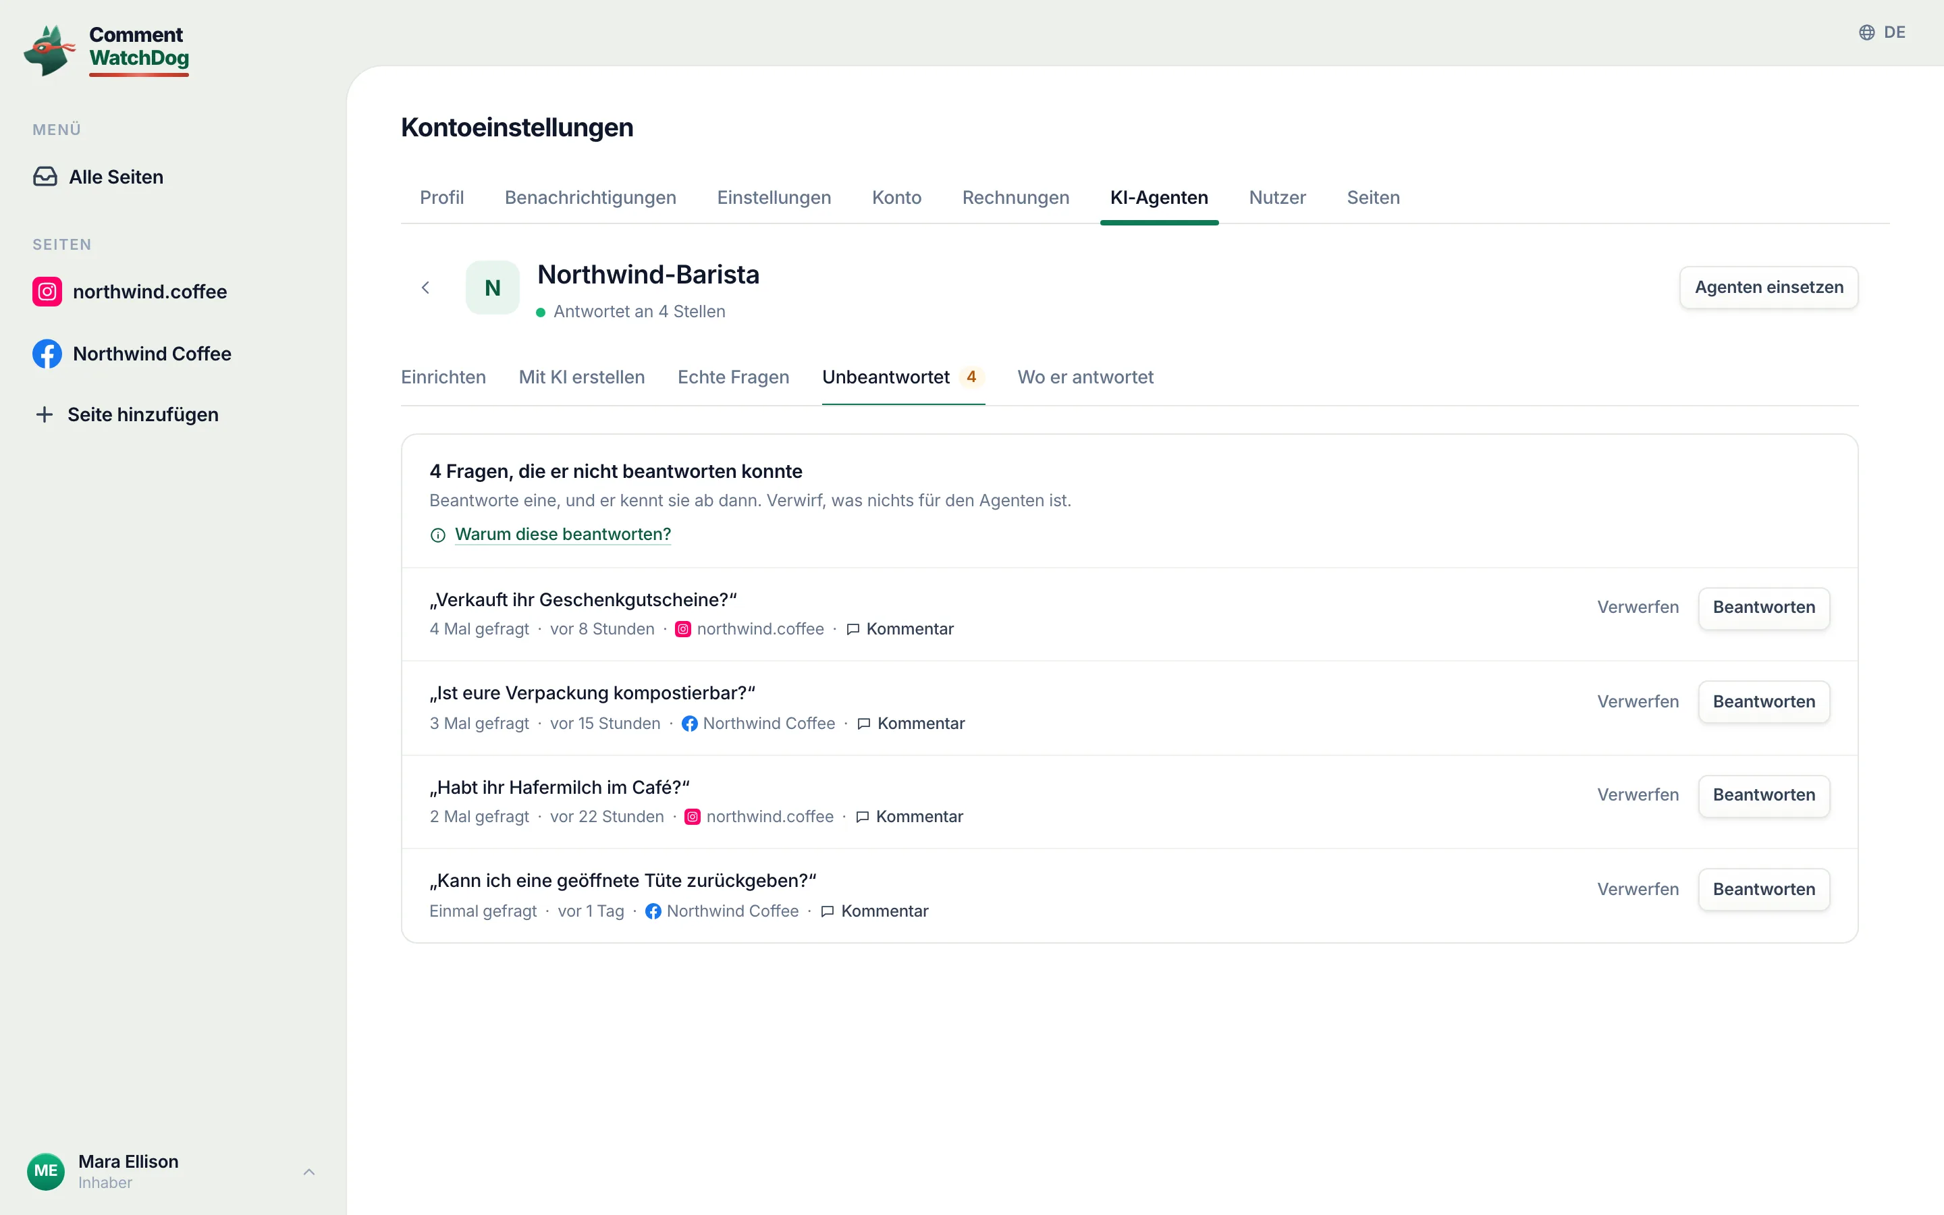This screenshot has width=1944, height=1215.
Task: Click the Agenten einsetzen button
Action: (x=1769, y=288)
